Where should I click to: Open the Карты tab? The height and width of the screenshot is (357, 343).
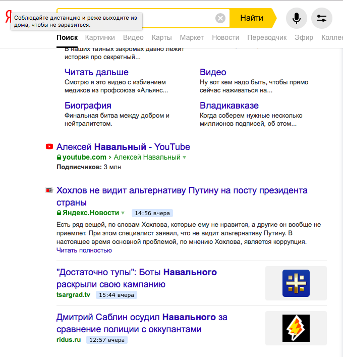click(162, 37)
